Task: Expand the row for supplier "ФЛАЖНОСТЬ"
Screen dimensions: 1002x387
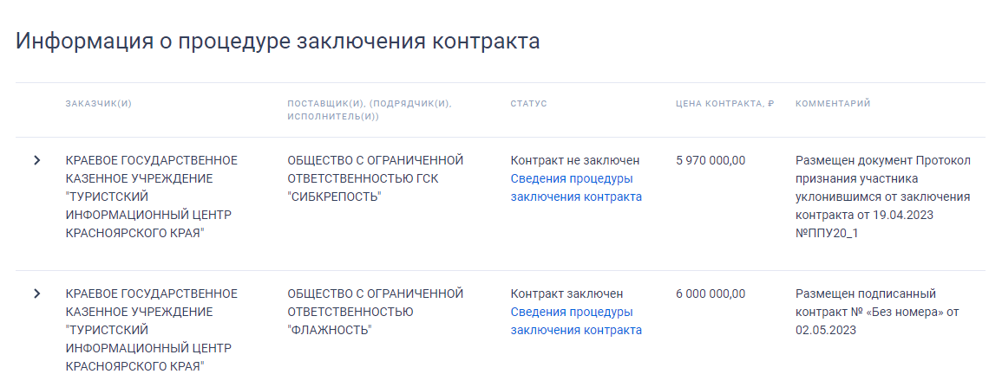Action: (36, 293)
